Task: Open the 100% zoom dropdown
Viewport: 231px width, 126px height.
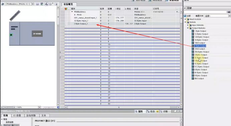Action: [39, 107]
